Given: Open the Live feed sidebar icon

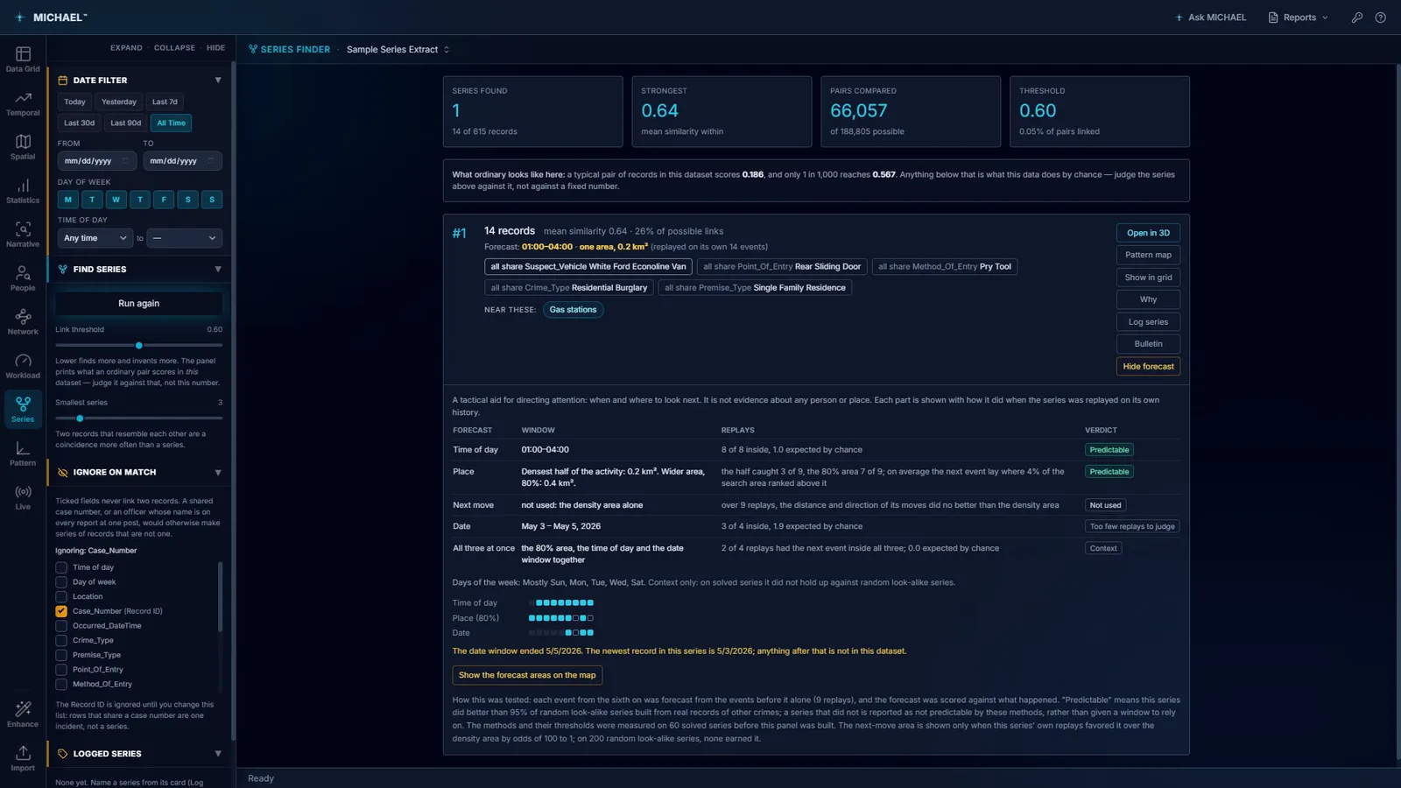Looking at the screenshot, I should (x=23, y=496).
